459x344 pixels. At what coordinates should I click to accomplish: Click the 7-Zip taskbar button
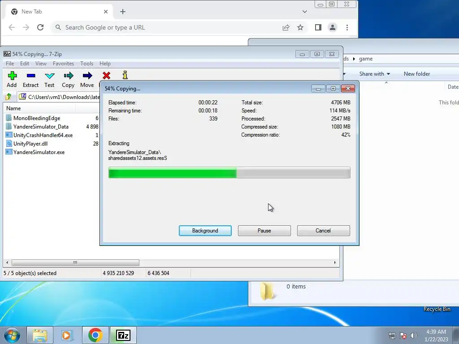(x=123, y=335)
